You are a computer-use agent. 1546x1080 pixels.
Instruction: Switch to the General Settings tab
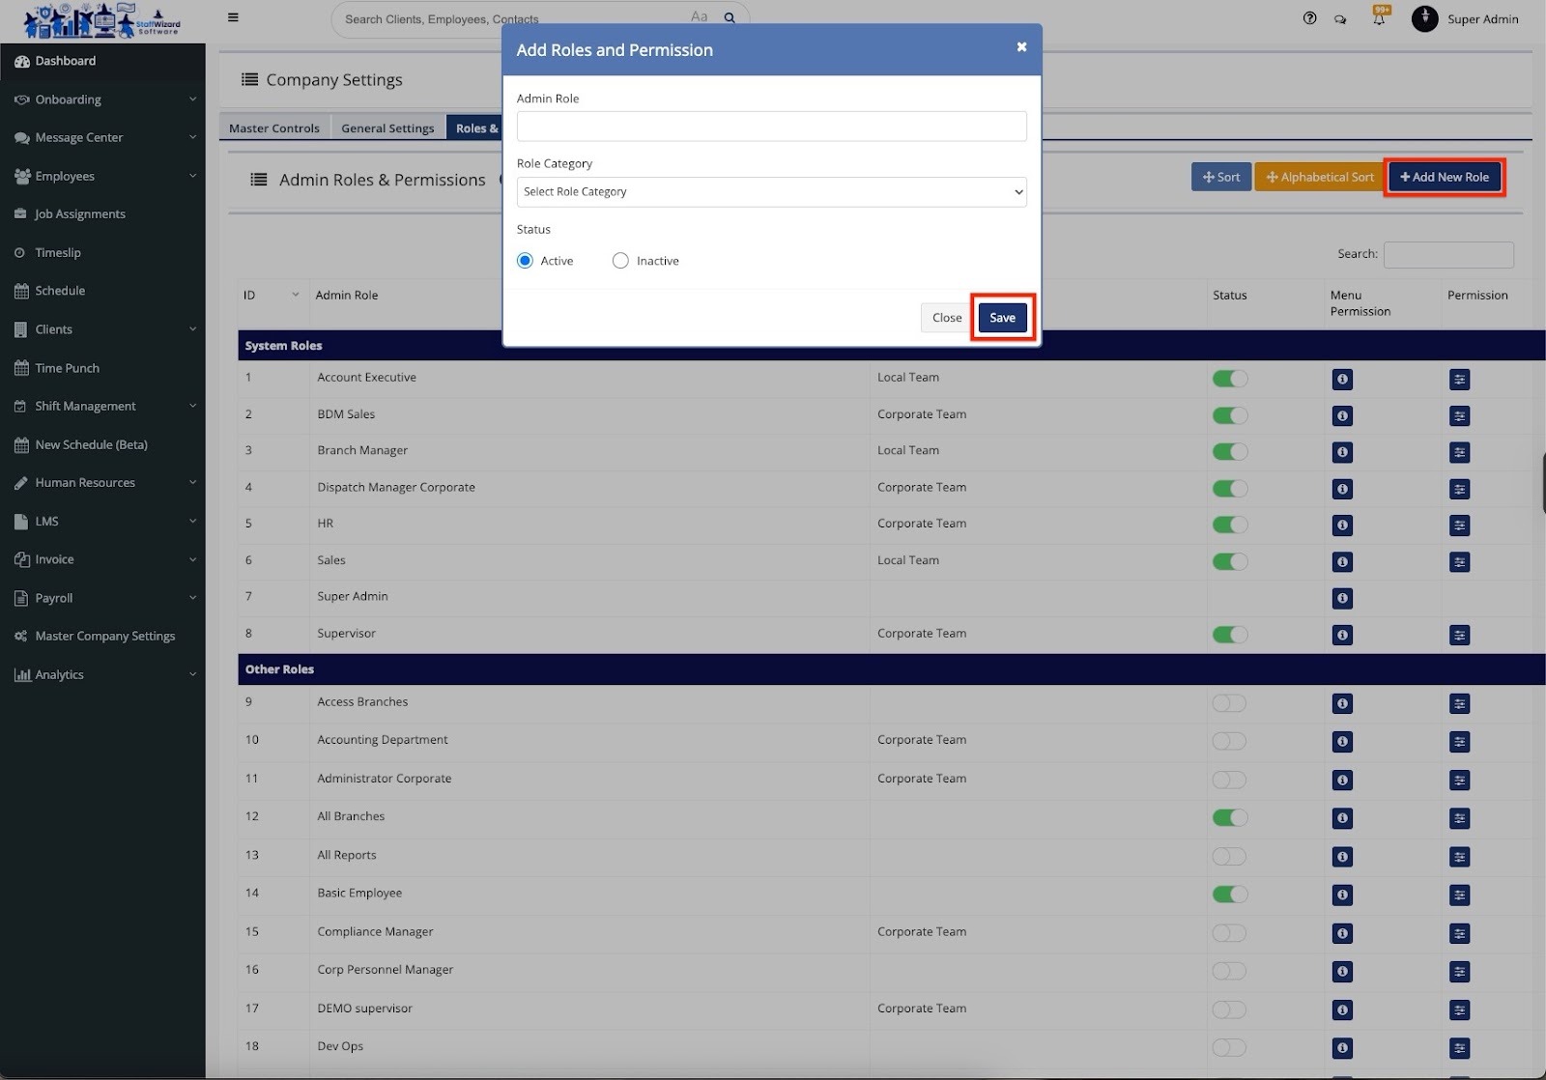pos(387,128)
